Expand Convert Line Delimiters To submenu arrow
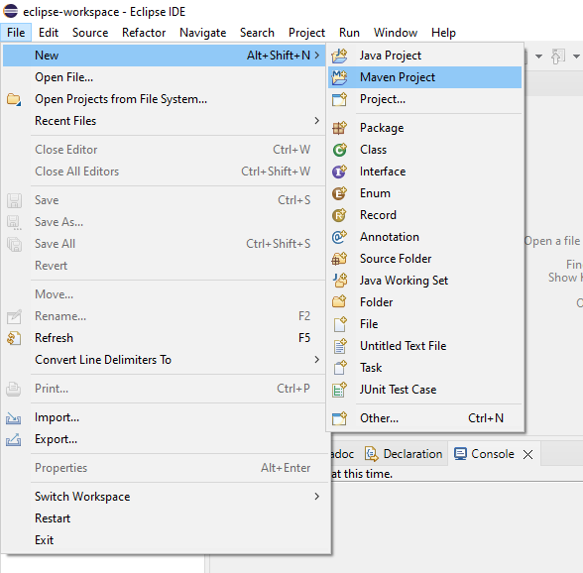 click(x=316, y=360)
